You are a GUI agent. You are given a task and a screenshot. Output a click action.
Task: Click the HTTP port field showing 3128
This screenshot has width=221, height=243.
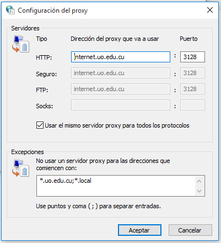tap(192, 57)
